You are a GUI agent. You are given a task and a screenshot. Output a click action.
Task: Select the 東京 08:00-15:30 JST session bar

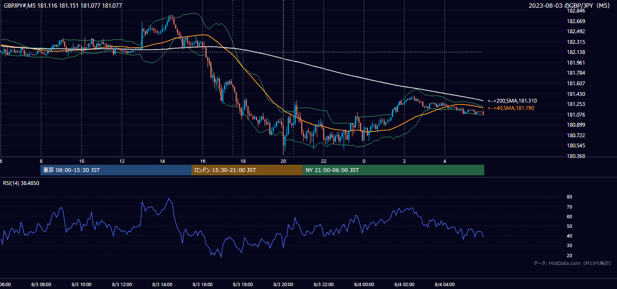tap(116, 170)
